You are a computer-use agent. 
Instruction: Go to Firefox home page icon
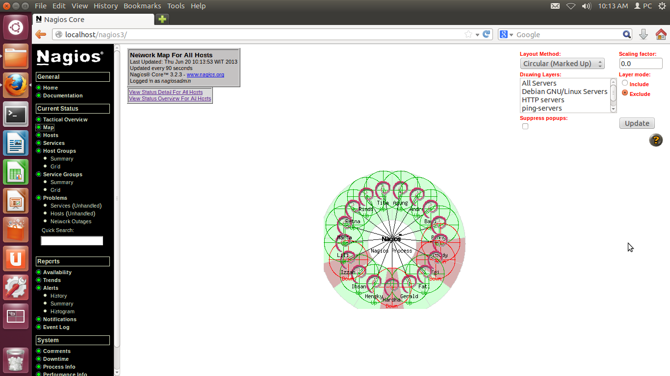point(661,34)
